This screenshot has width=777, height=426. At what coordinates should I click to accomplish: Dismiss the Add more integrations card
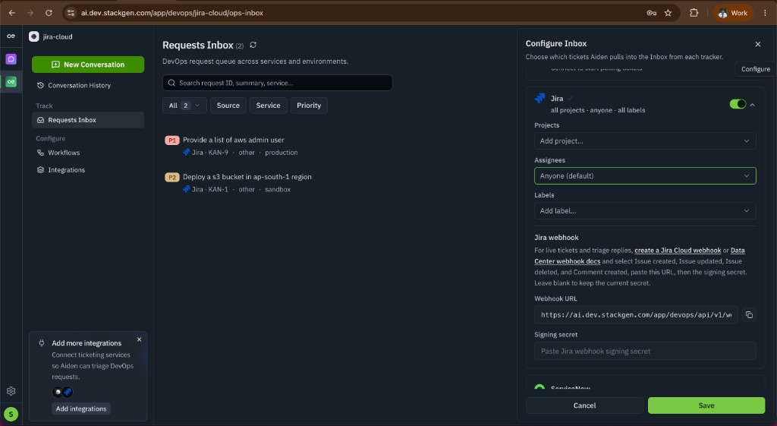[x=140, y=339]
